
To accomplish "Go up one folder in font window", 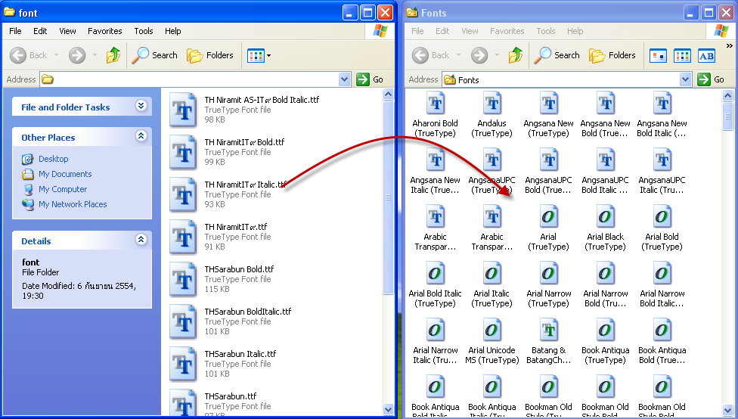I will click(113, 55).
